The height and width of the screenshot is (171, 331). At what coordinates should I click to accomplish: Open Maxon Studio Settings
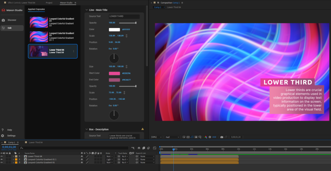(x=11, y=136)
